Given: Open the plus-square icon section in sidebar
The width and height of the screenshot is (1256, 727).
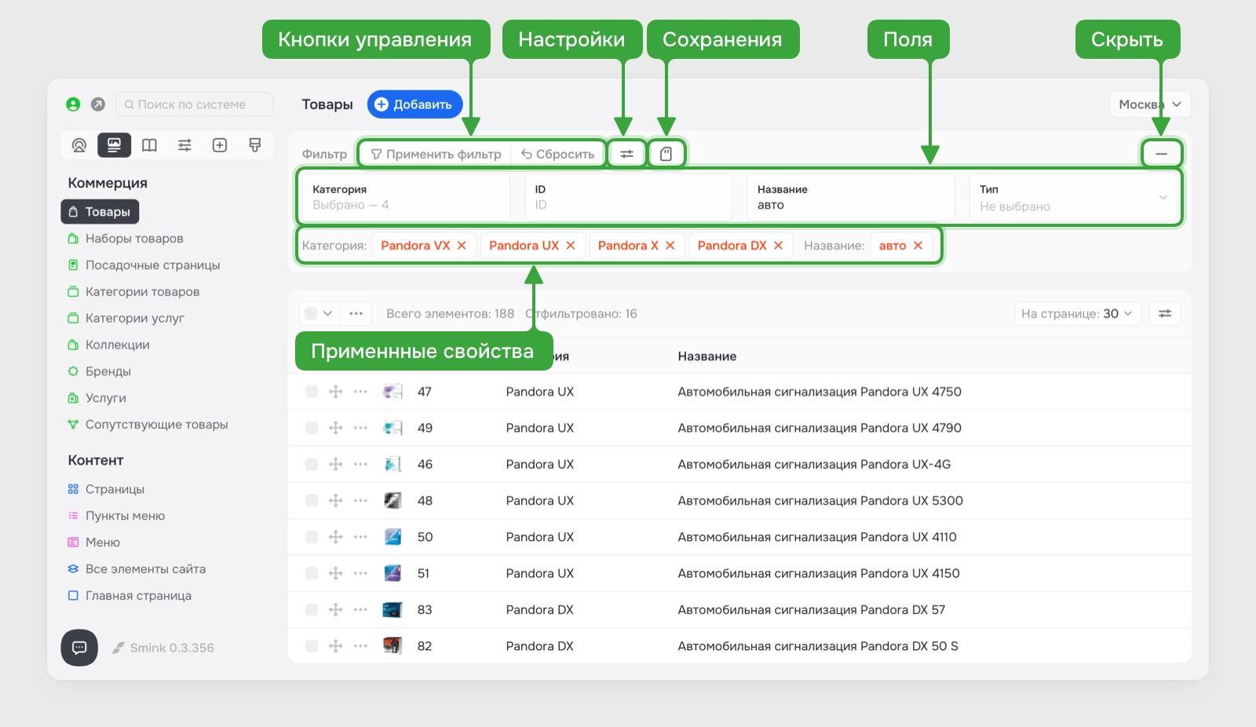Looking at the screenshot, I should coord(220,145).
